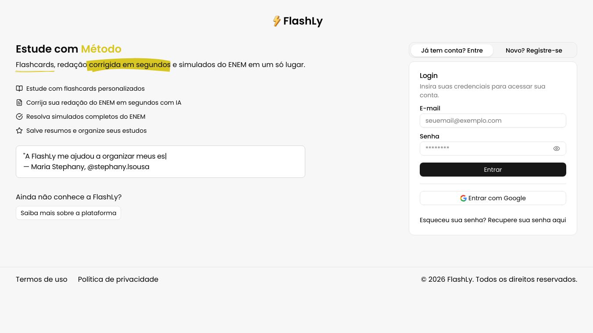
Task: Click the book icon beside flashcards personalizados
Action: (19, 89)
